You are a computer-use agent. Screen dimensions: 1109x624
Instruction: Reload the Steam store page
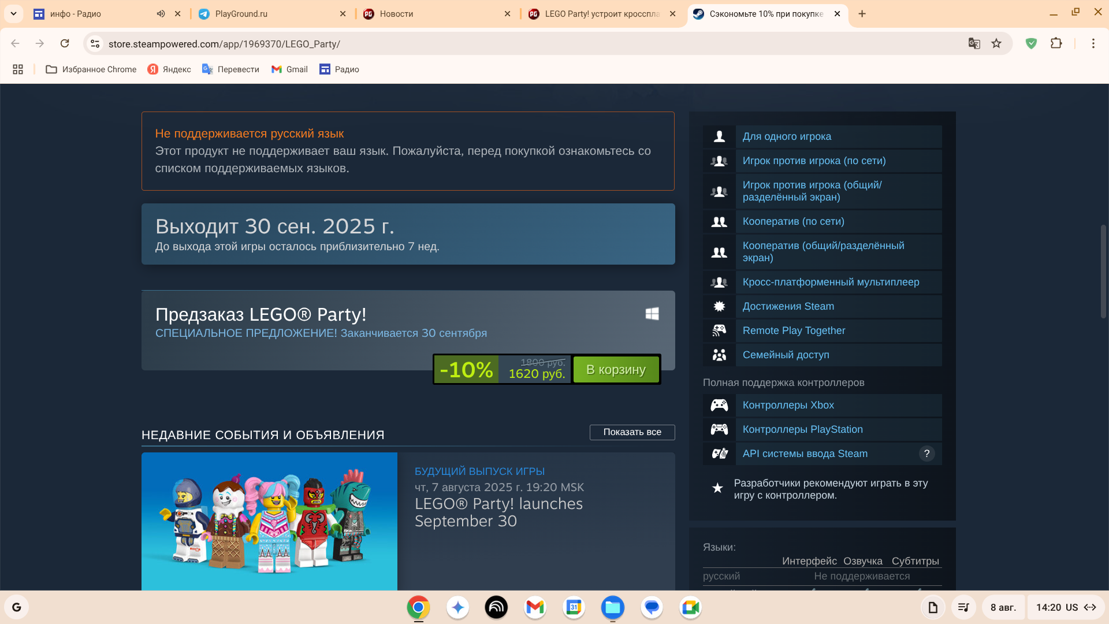point(65,43)
